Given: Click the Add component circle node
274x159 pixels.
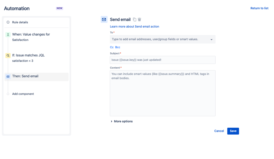Looking at the screenshot, I should (8, 94).
